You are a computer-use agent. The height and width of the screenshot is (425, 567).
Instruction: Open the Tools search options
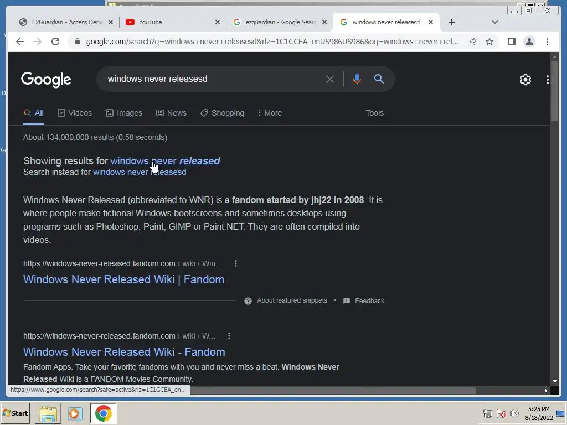coord(374,113)
